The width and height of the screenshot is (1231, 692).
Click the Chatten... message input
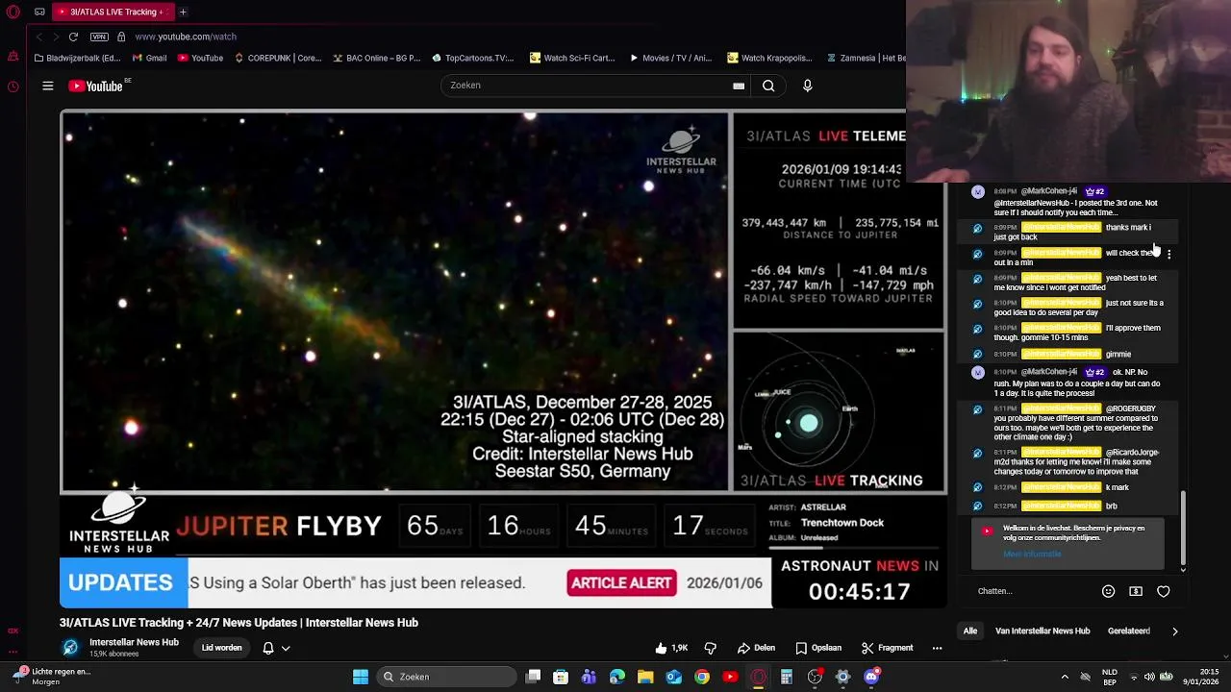tap(1033, 591)
